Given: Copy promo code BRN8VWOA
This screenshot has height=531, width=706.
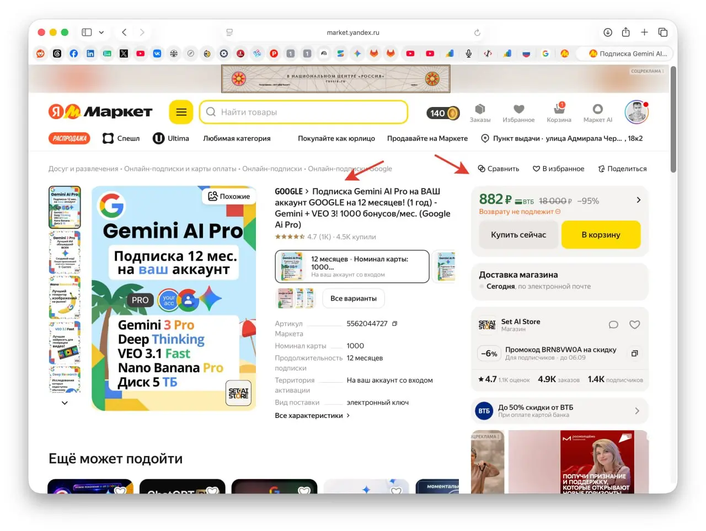Looking at the screenshot, I should point(634,353).
